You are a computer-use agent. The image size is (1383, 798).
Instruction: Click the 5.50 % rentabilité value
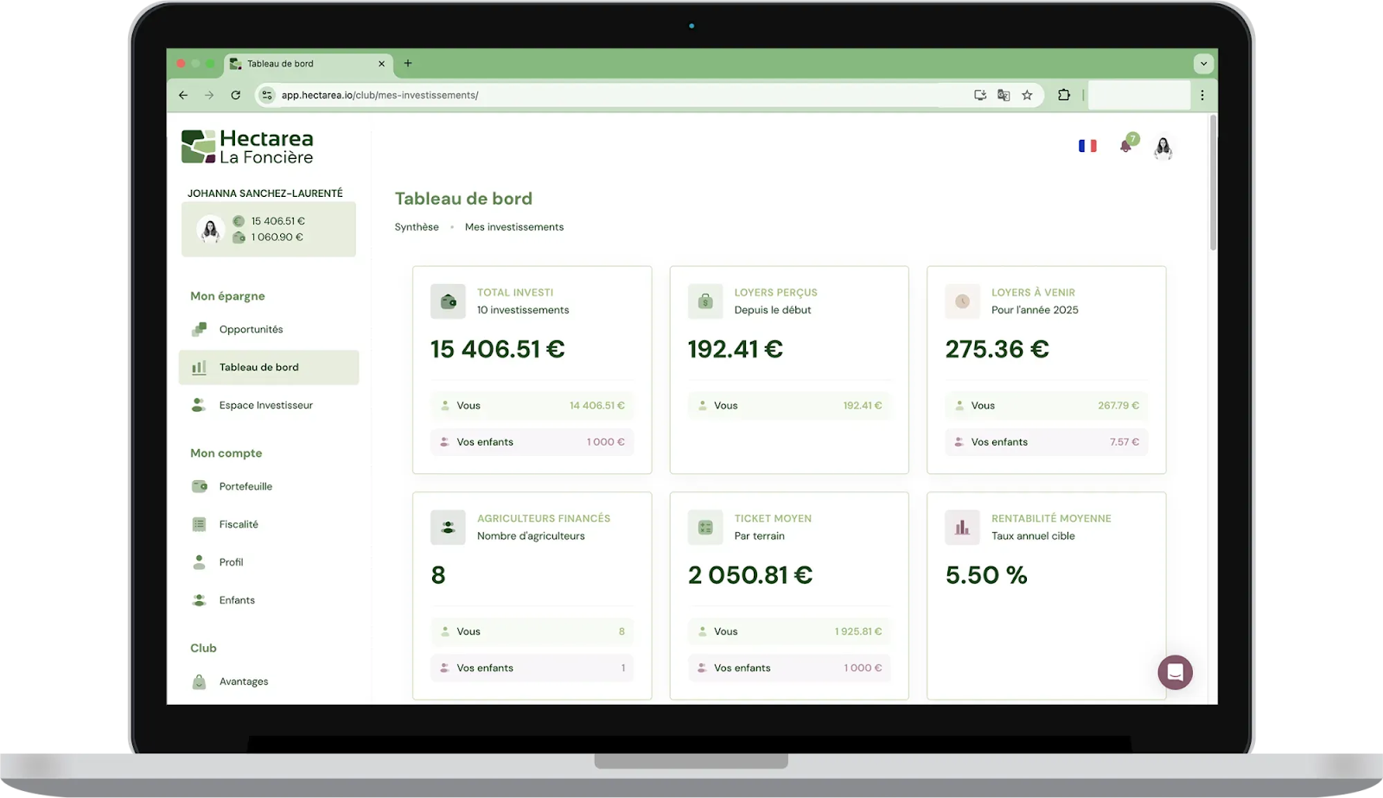tap(986, 575)
